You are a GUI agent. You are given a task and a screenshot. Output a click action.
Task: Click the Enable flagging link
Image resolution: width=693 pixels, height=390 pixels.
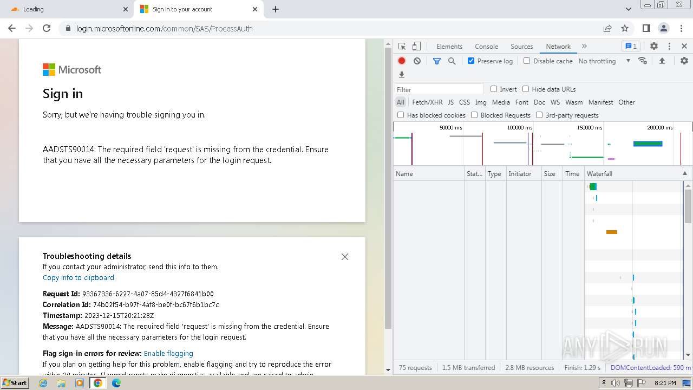[x=168, y=354]
